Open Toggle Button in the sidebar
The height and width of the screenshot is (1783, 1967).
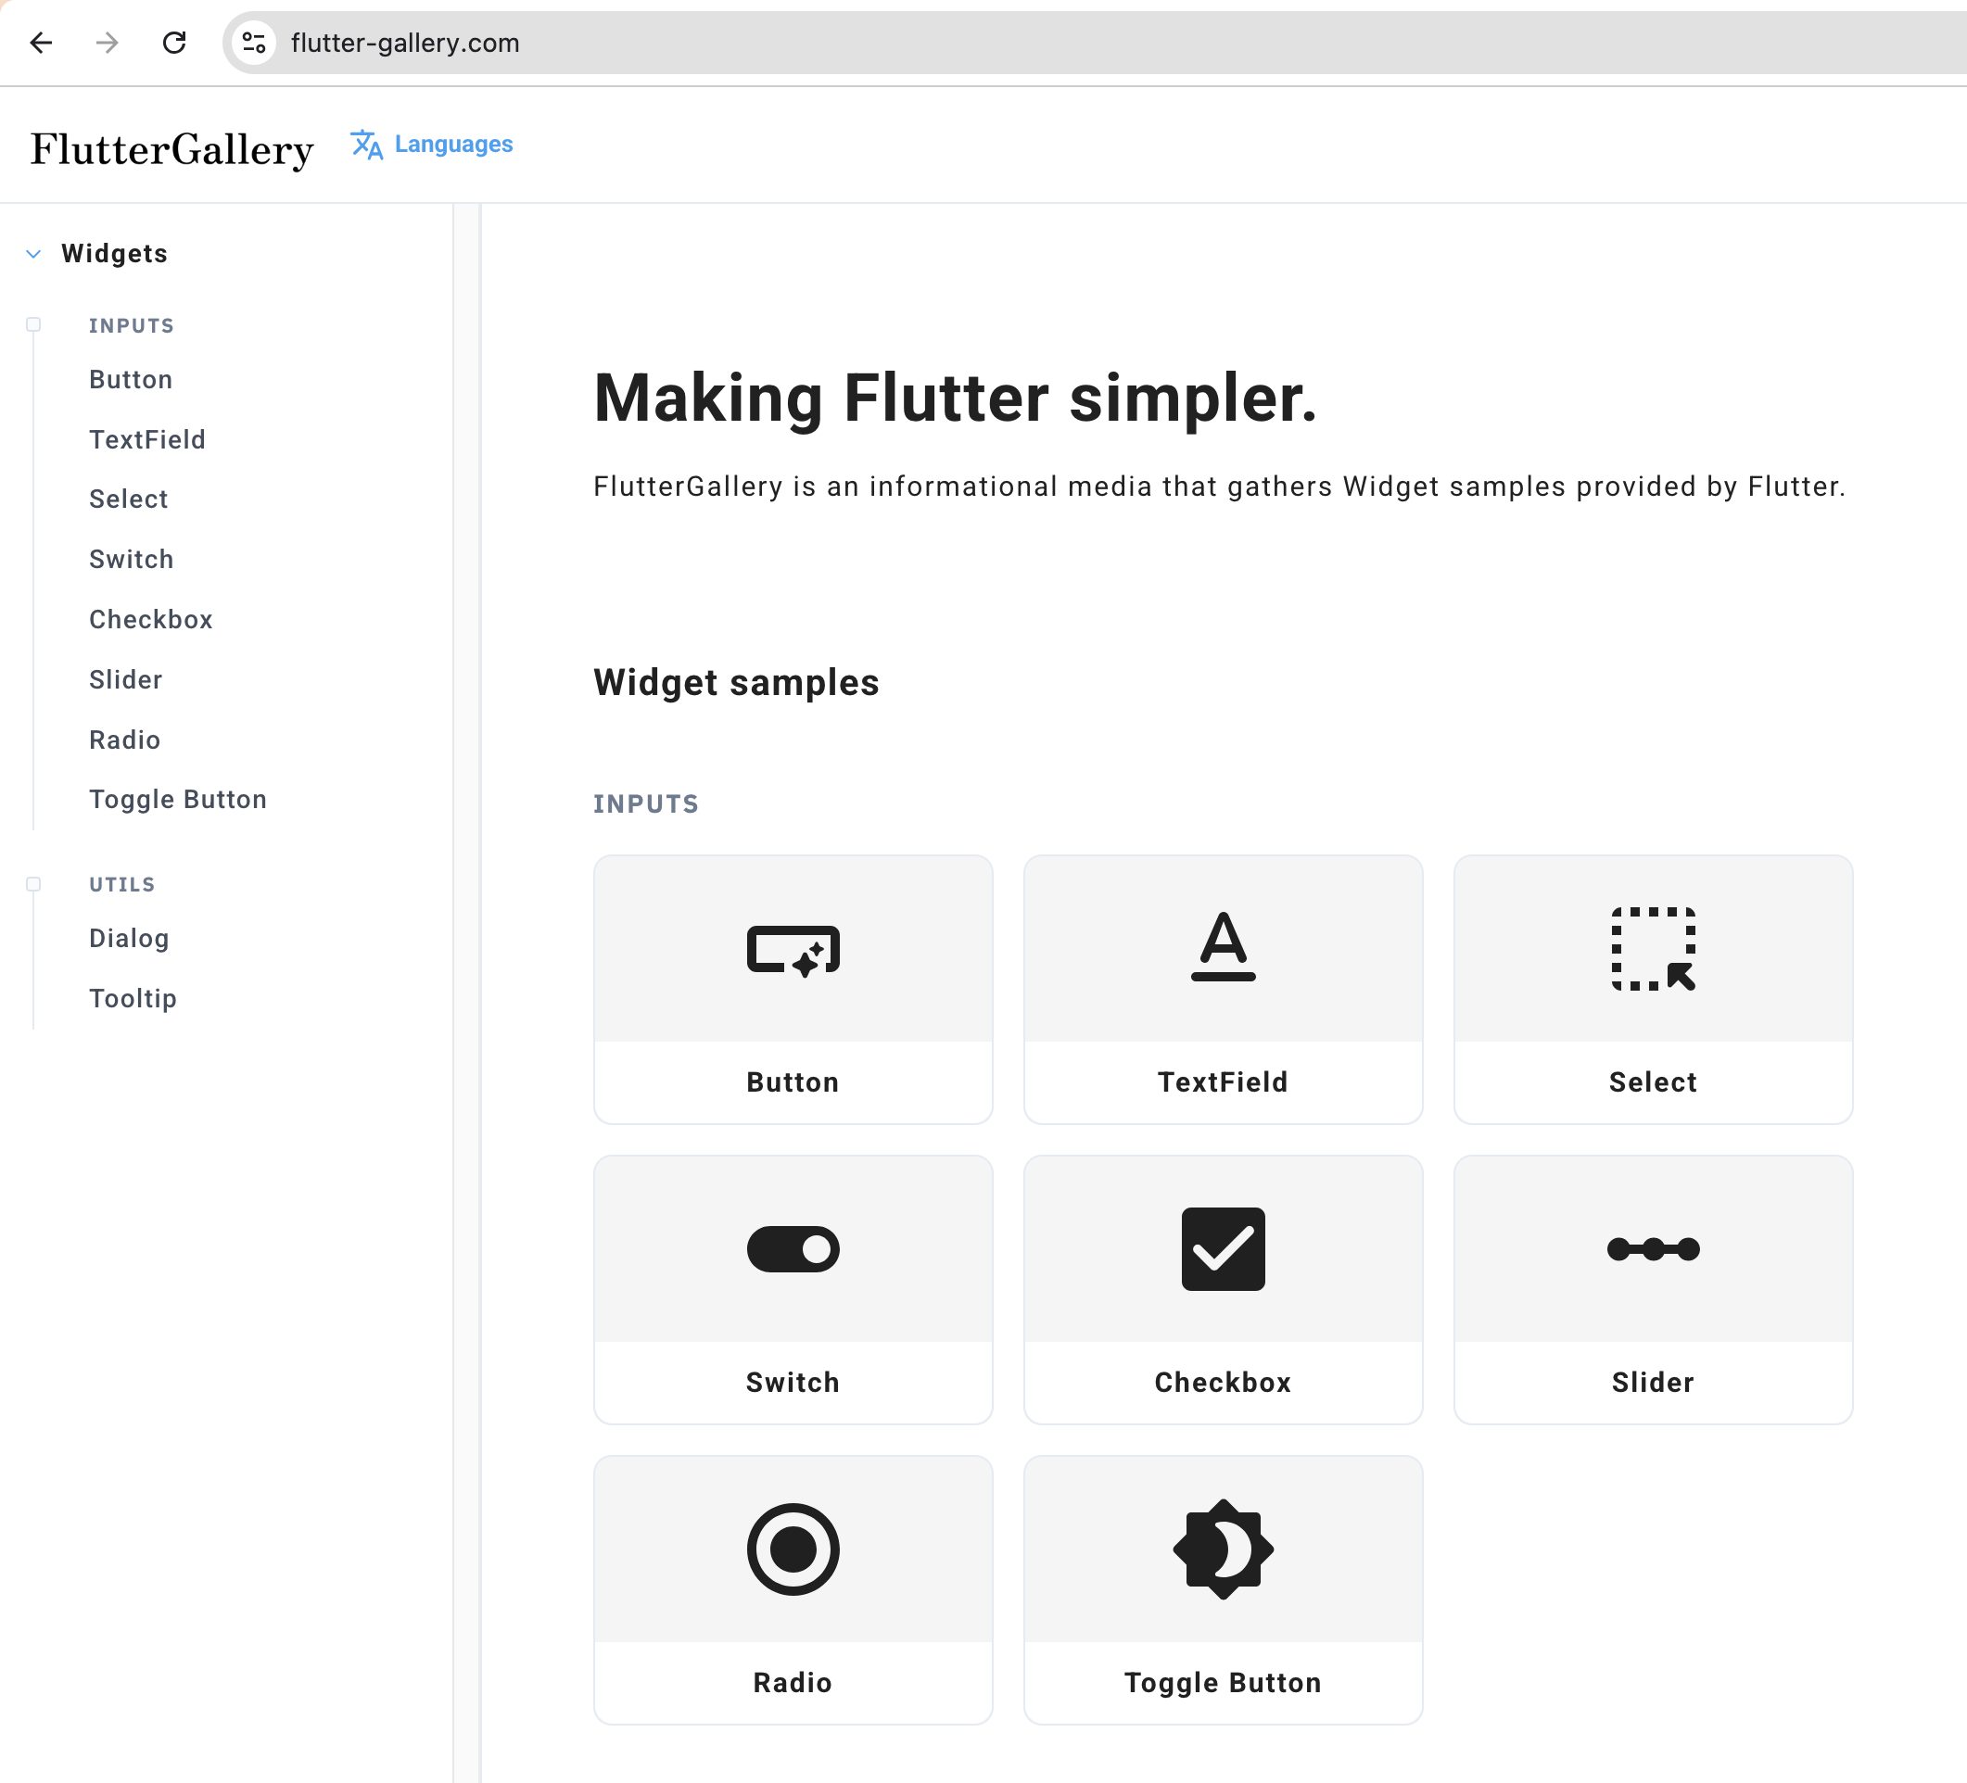[178, 800]
